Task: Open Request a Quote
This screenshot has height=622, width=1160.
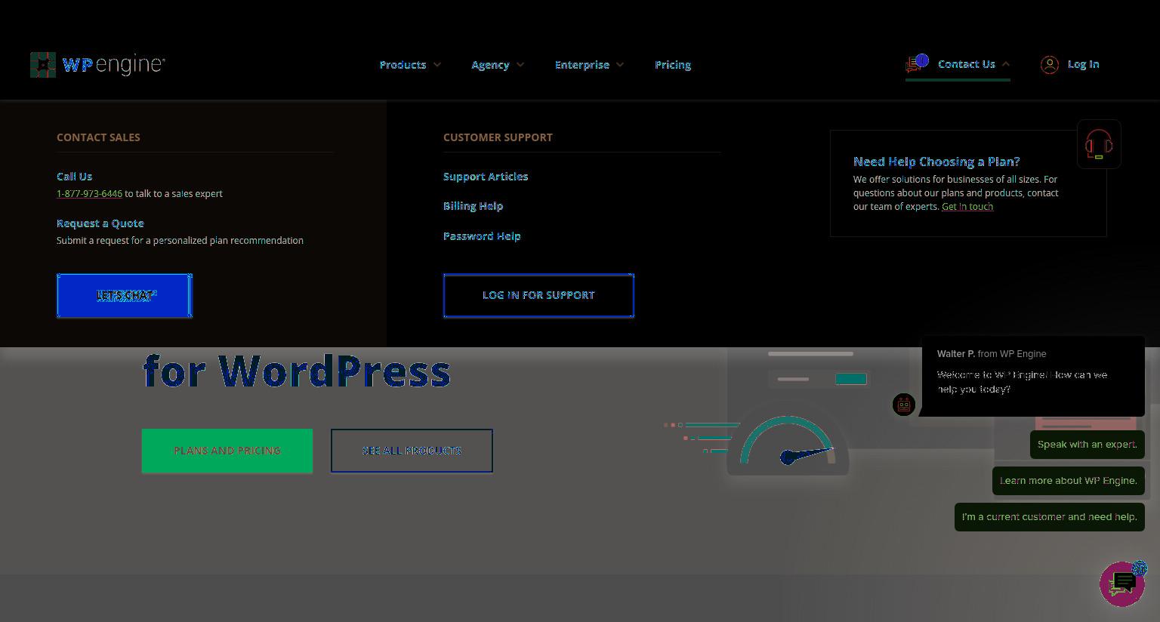Action: [100, 223]
